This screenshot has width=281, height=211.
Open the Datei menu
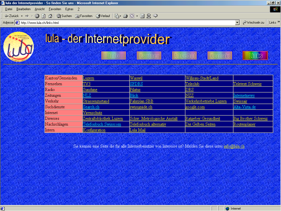point(9,9)
